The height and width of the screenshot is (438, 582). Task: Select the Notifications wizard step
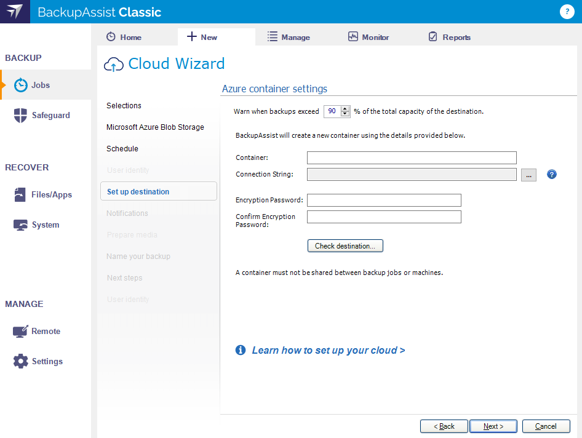click(127, 213)
